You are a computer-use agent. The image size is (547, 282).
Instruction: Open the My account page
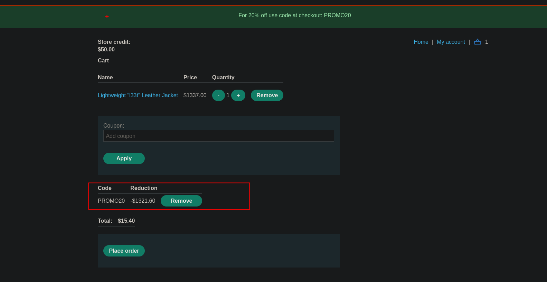(x=451, y=42)
